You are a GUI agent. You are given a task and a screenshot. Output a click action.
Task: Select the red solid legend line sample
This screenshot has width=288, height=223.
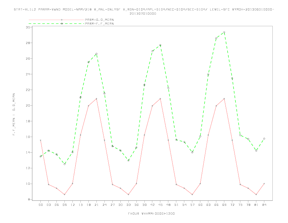[x=56, y=20]
